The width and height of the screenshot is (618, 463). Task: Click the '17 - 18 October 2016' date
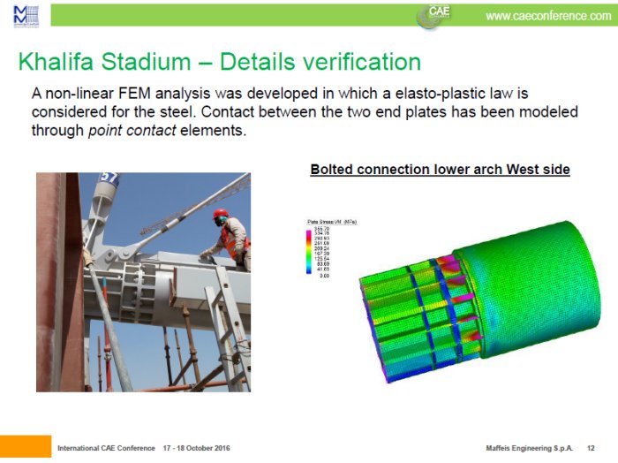click(196, 450)
